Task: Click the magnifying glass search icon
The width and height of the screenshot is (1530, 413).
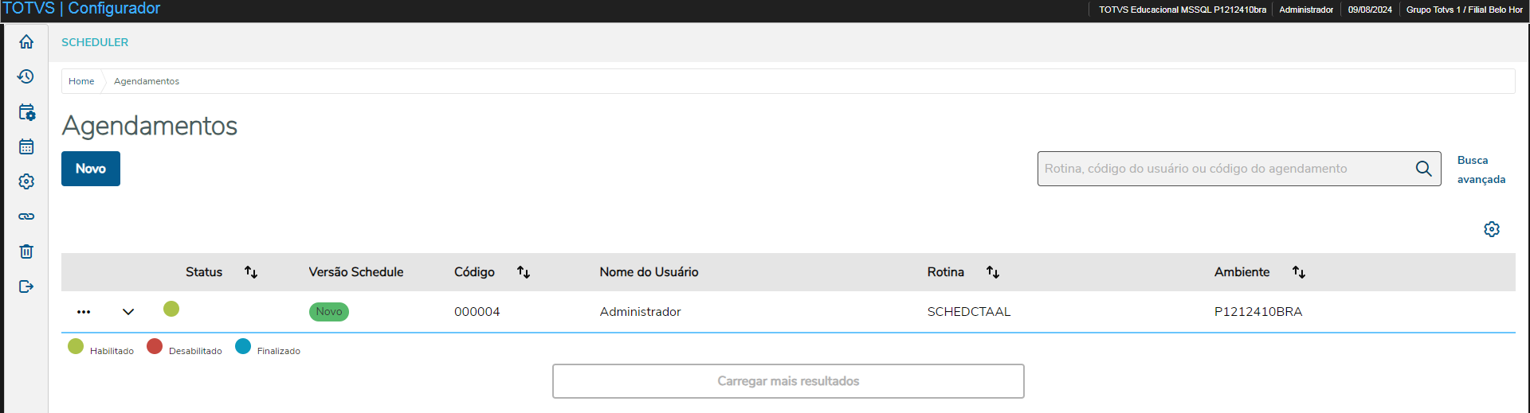Action: point(1423,169)
